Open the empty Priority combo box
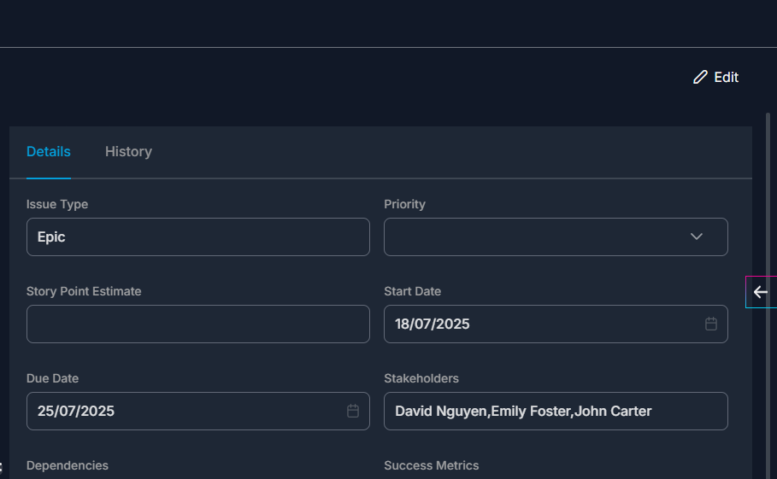This screenshot has height=479, width=777. [556, 237]
